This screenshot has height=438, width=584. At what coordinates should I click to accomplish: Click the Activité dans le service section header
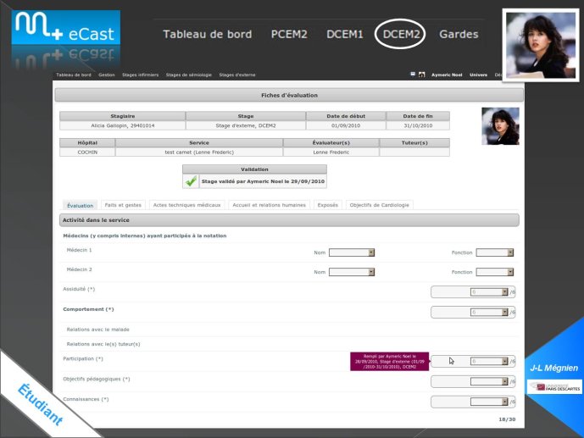click(x=289, y=220)
